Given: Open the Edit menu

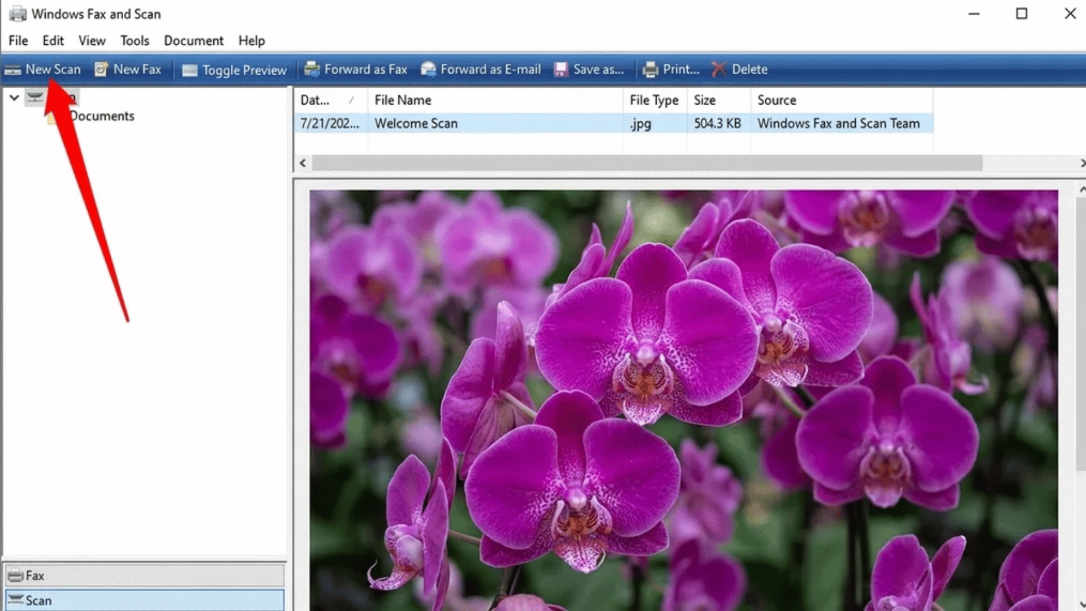Looking at the screenshot, I should click(x=53, y=41).
